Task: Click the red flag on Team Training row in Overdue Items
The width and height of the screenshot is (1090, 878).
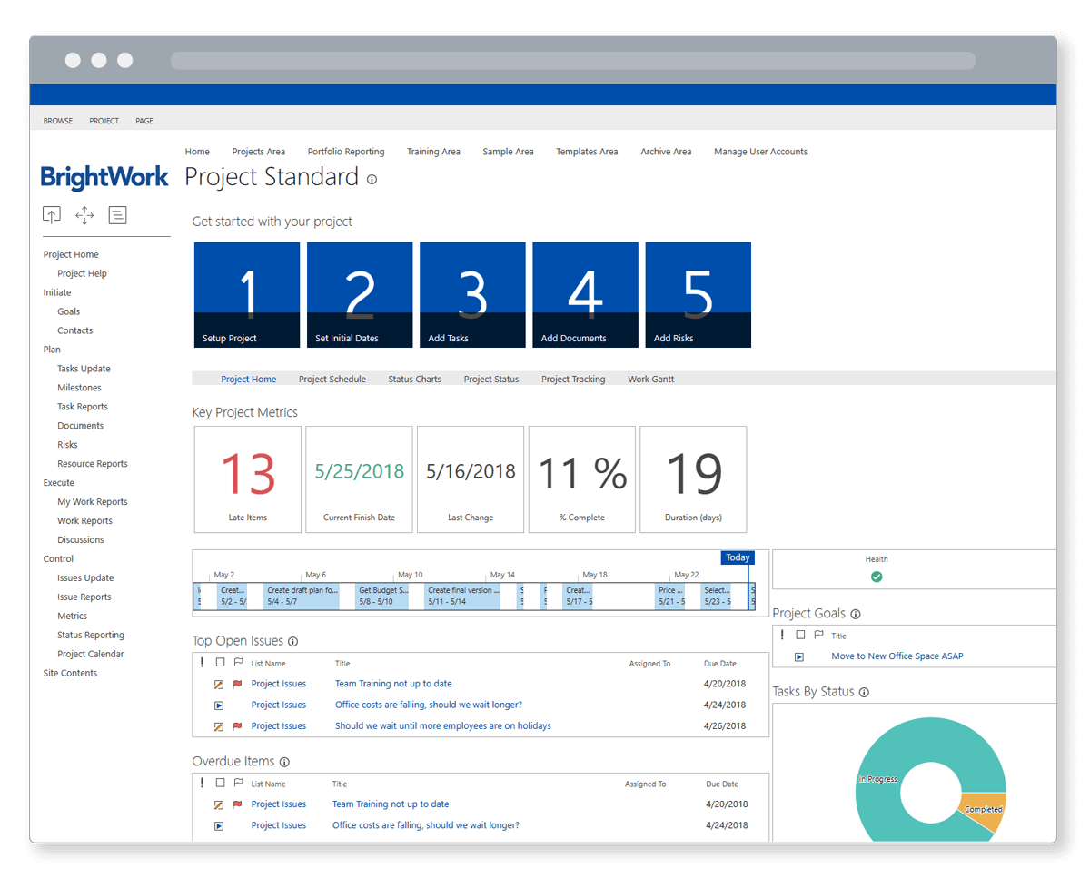Action: pyautogui.click(x=237, y=804)
